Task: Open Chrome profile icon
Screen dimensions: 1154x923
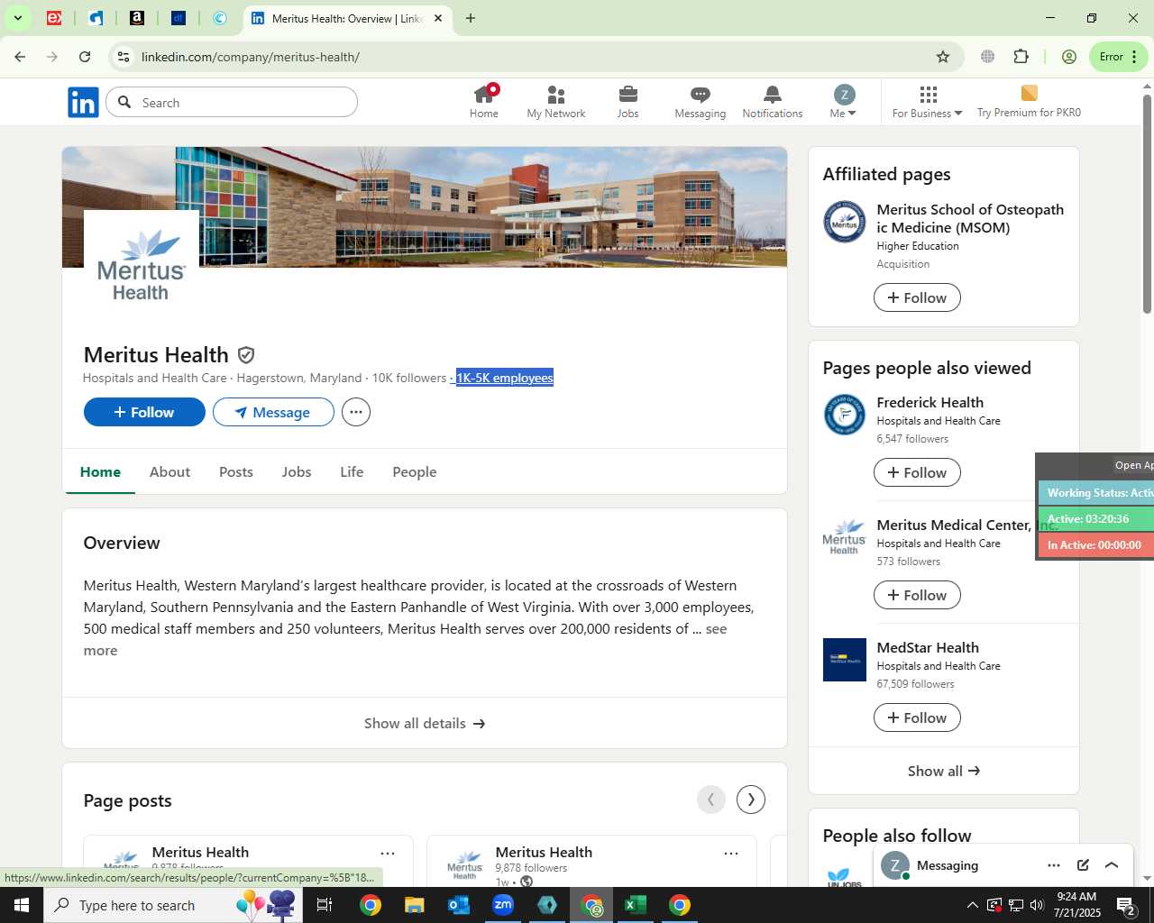Action: coord(1069,57)
